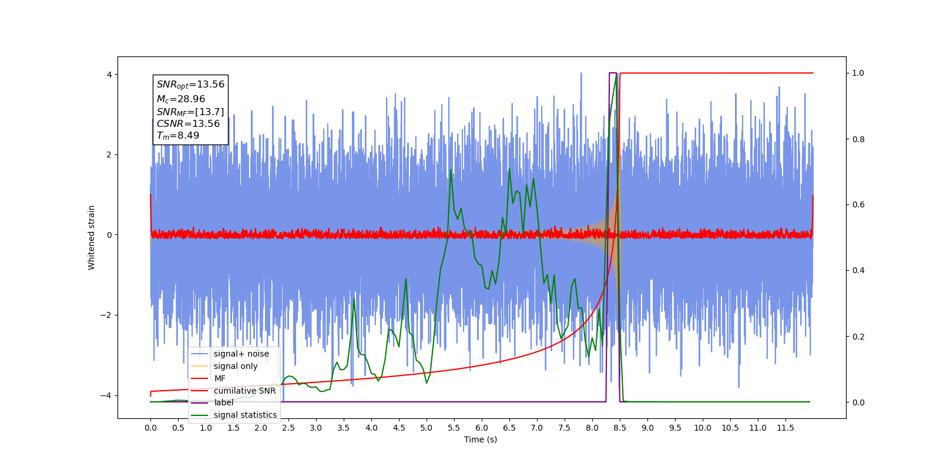Image resolution: width=940 pixels, height=470 pixels.
Task: Click the Mc=28.96 annotation line
Action: click(181, 99)
